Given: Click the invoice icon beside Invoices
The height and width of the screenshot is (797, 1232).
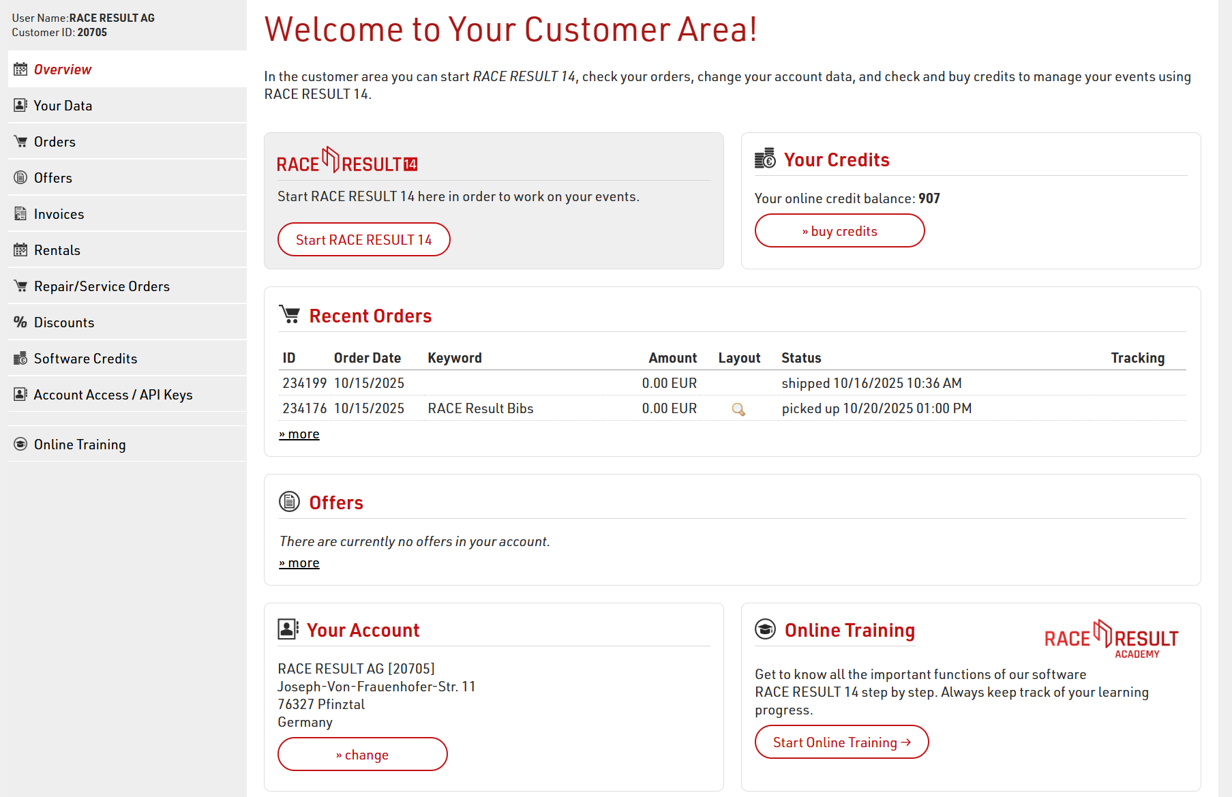Looking at the screenshot, I should (x=20, y=214).
